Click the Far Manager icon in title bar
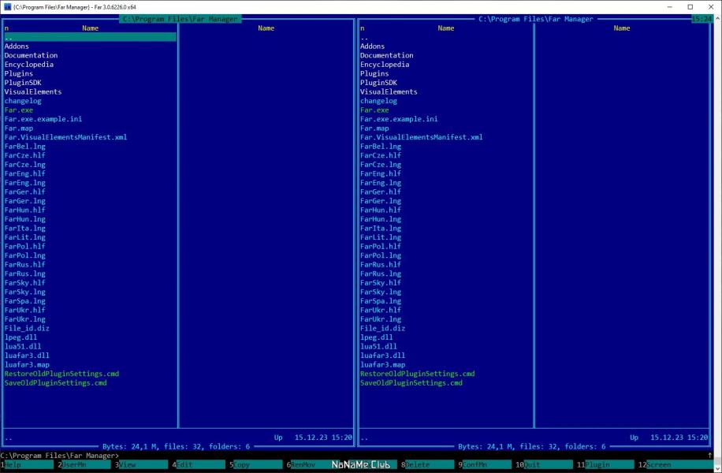 point(7,7)
